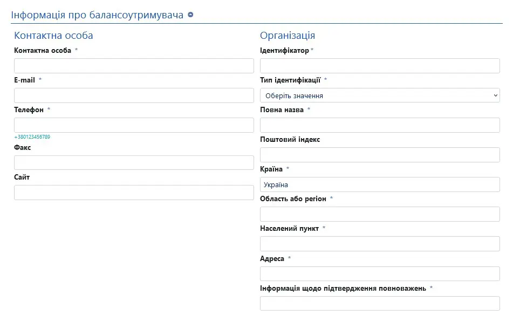Click the bold Інформація щодо підтвердження повноважень label
The image size is (520, 315).
point(343,288)
